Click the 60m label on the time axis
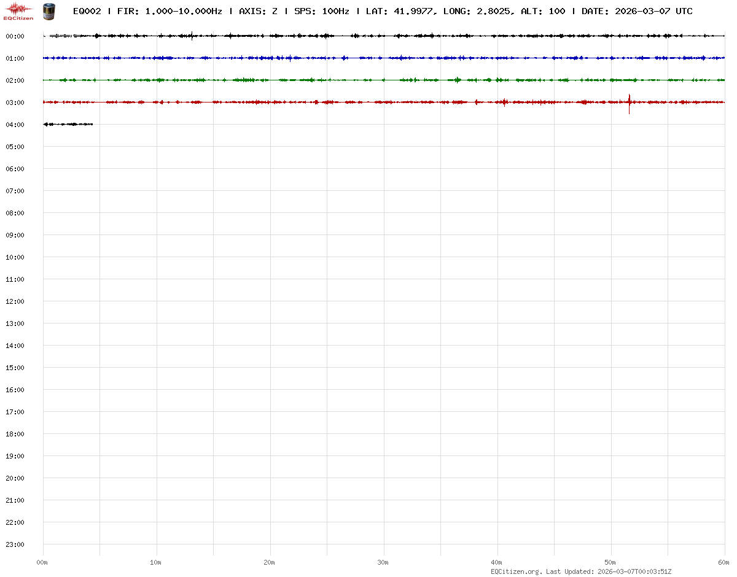Viewport: 737px width, 577px height. coord(723,562)
